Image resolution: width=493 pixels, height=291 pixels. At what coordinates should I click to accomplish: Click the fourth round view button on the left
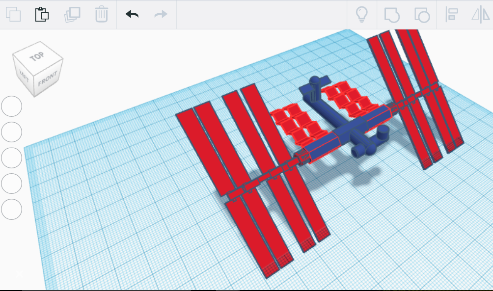click(x=12, y=184)
